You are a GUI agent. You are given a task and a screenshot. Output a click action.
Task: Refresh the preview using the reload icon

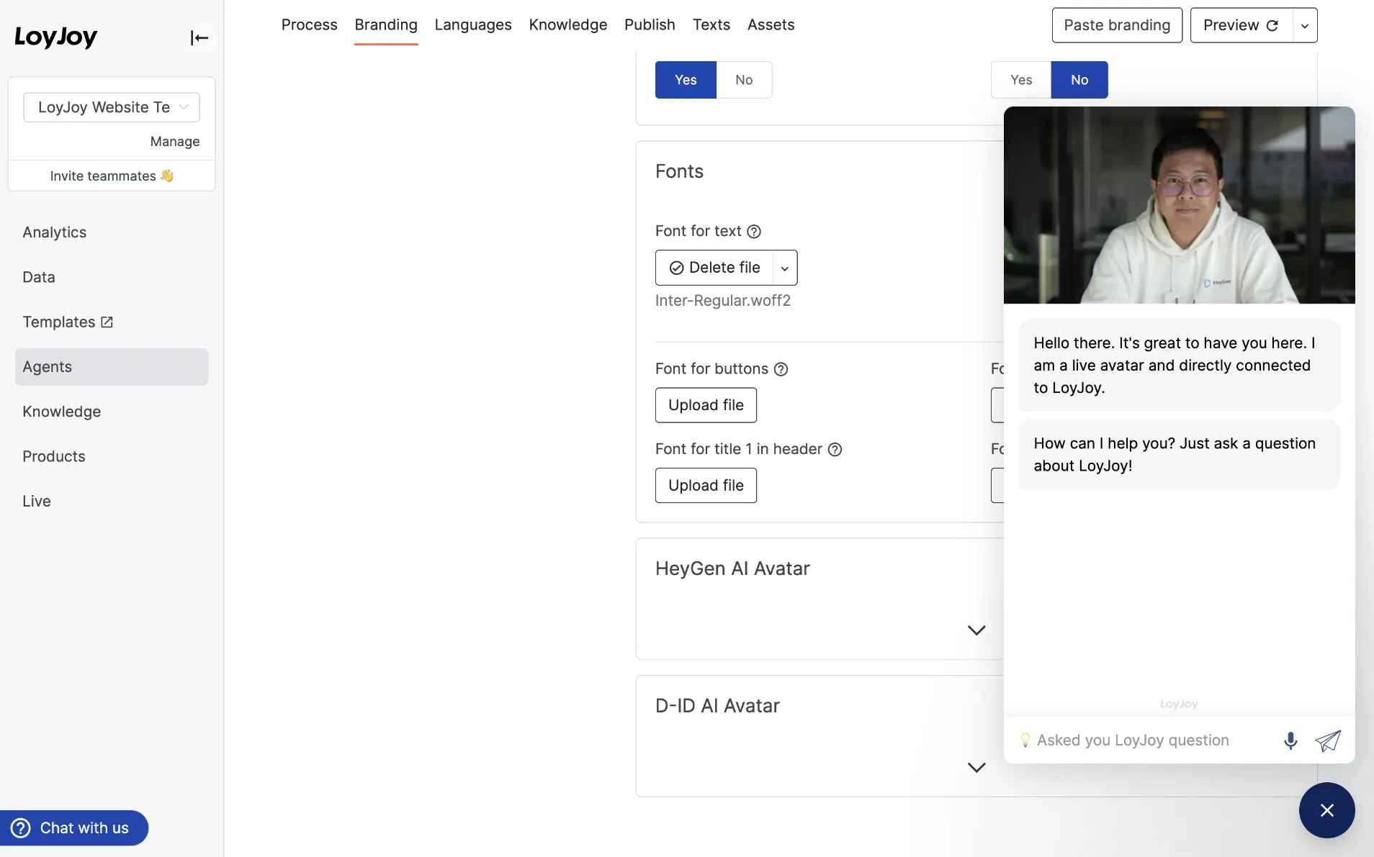[x=1272, y=24]
